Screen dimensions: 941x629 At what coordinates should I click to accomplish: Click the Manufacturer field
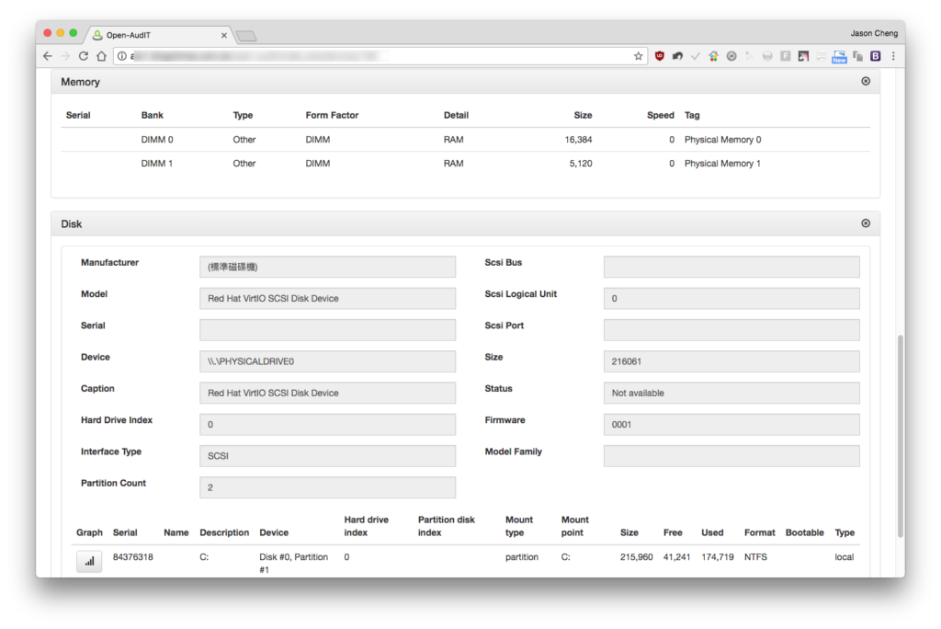tap(328, 267)
